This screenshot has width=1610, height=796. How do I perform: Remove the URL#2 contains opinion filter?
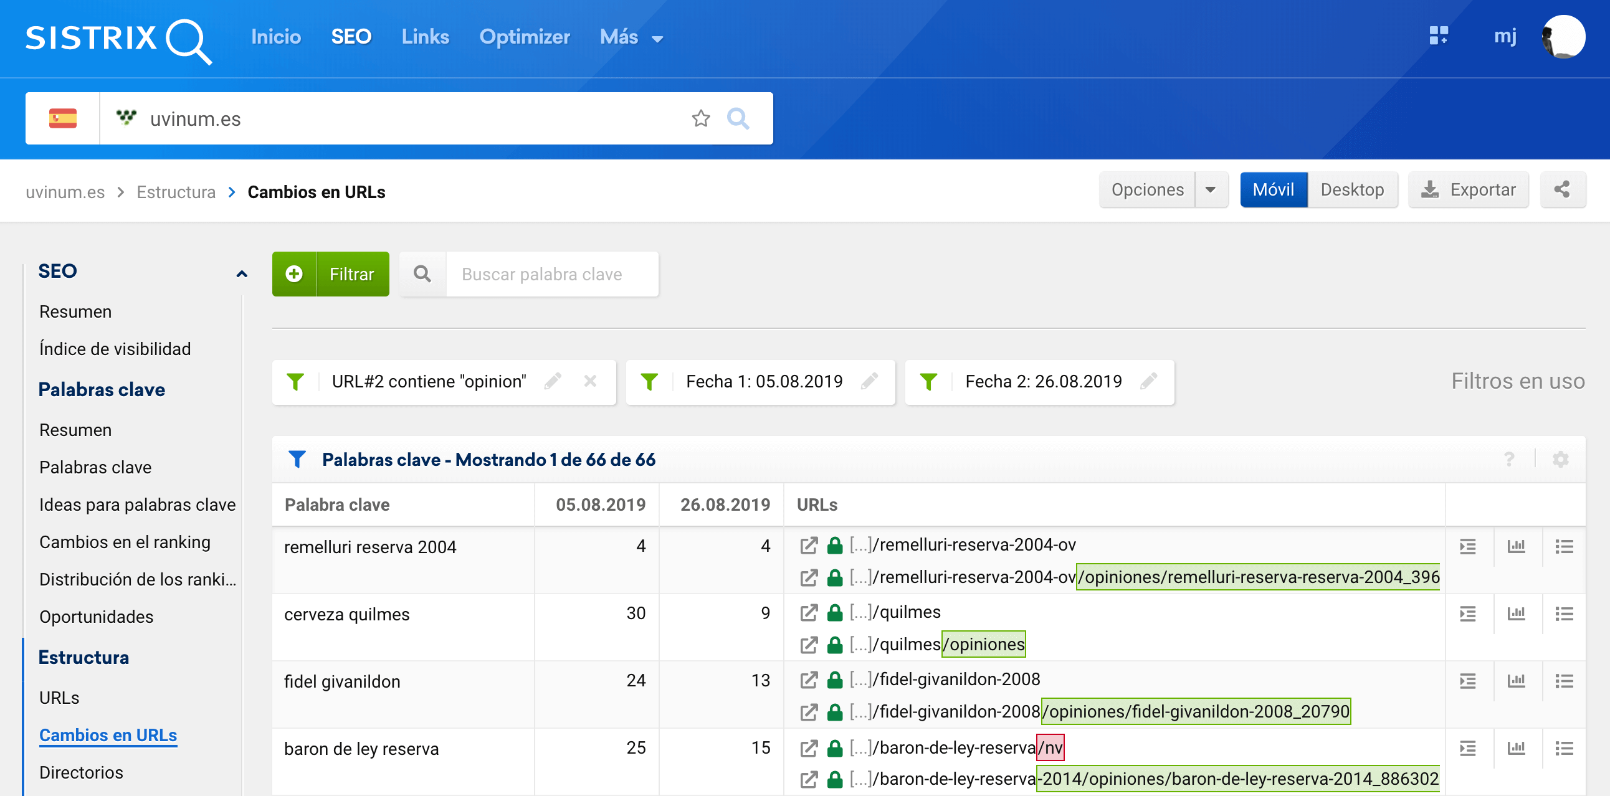[590, 381]
